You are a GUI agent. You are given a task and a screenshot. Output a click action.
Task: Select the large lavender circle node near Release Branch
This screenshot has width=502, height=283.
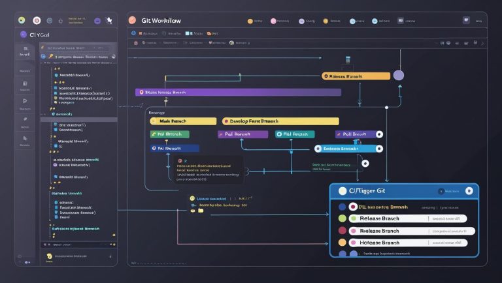coord(399,76)
